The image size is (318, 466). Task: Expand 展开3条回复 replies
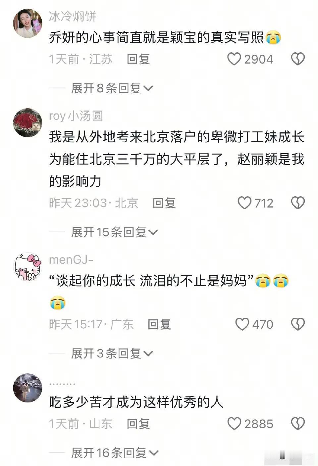(112, 353)
